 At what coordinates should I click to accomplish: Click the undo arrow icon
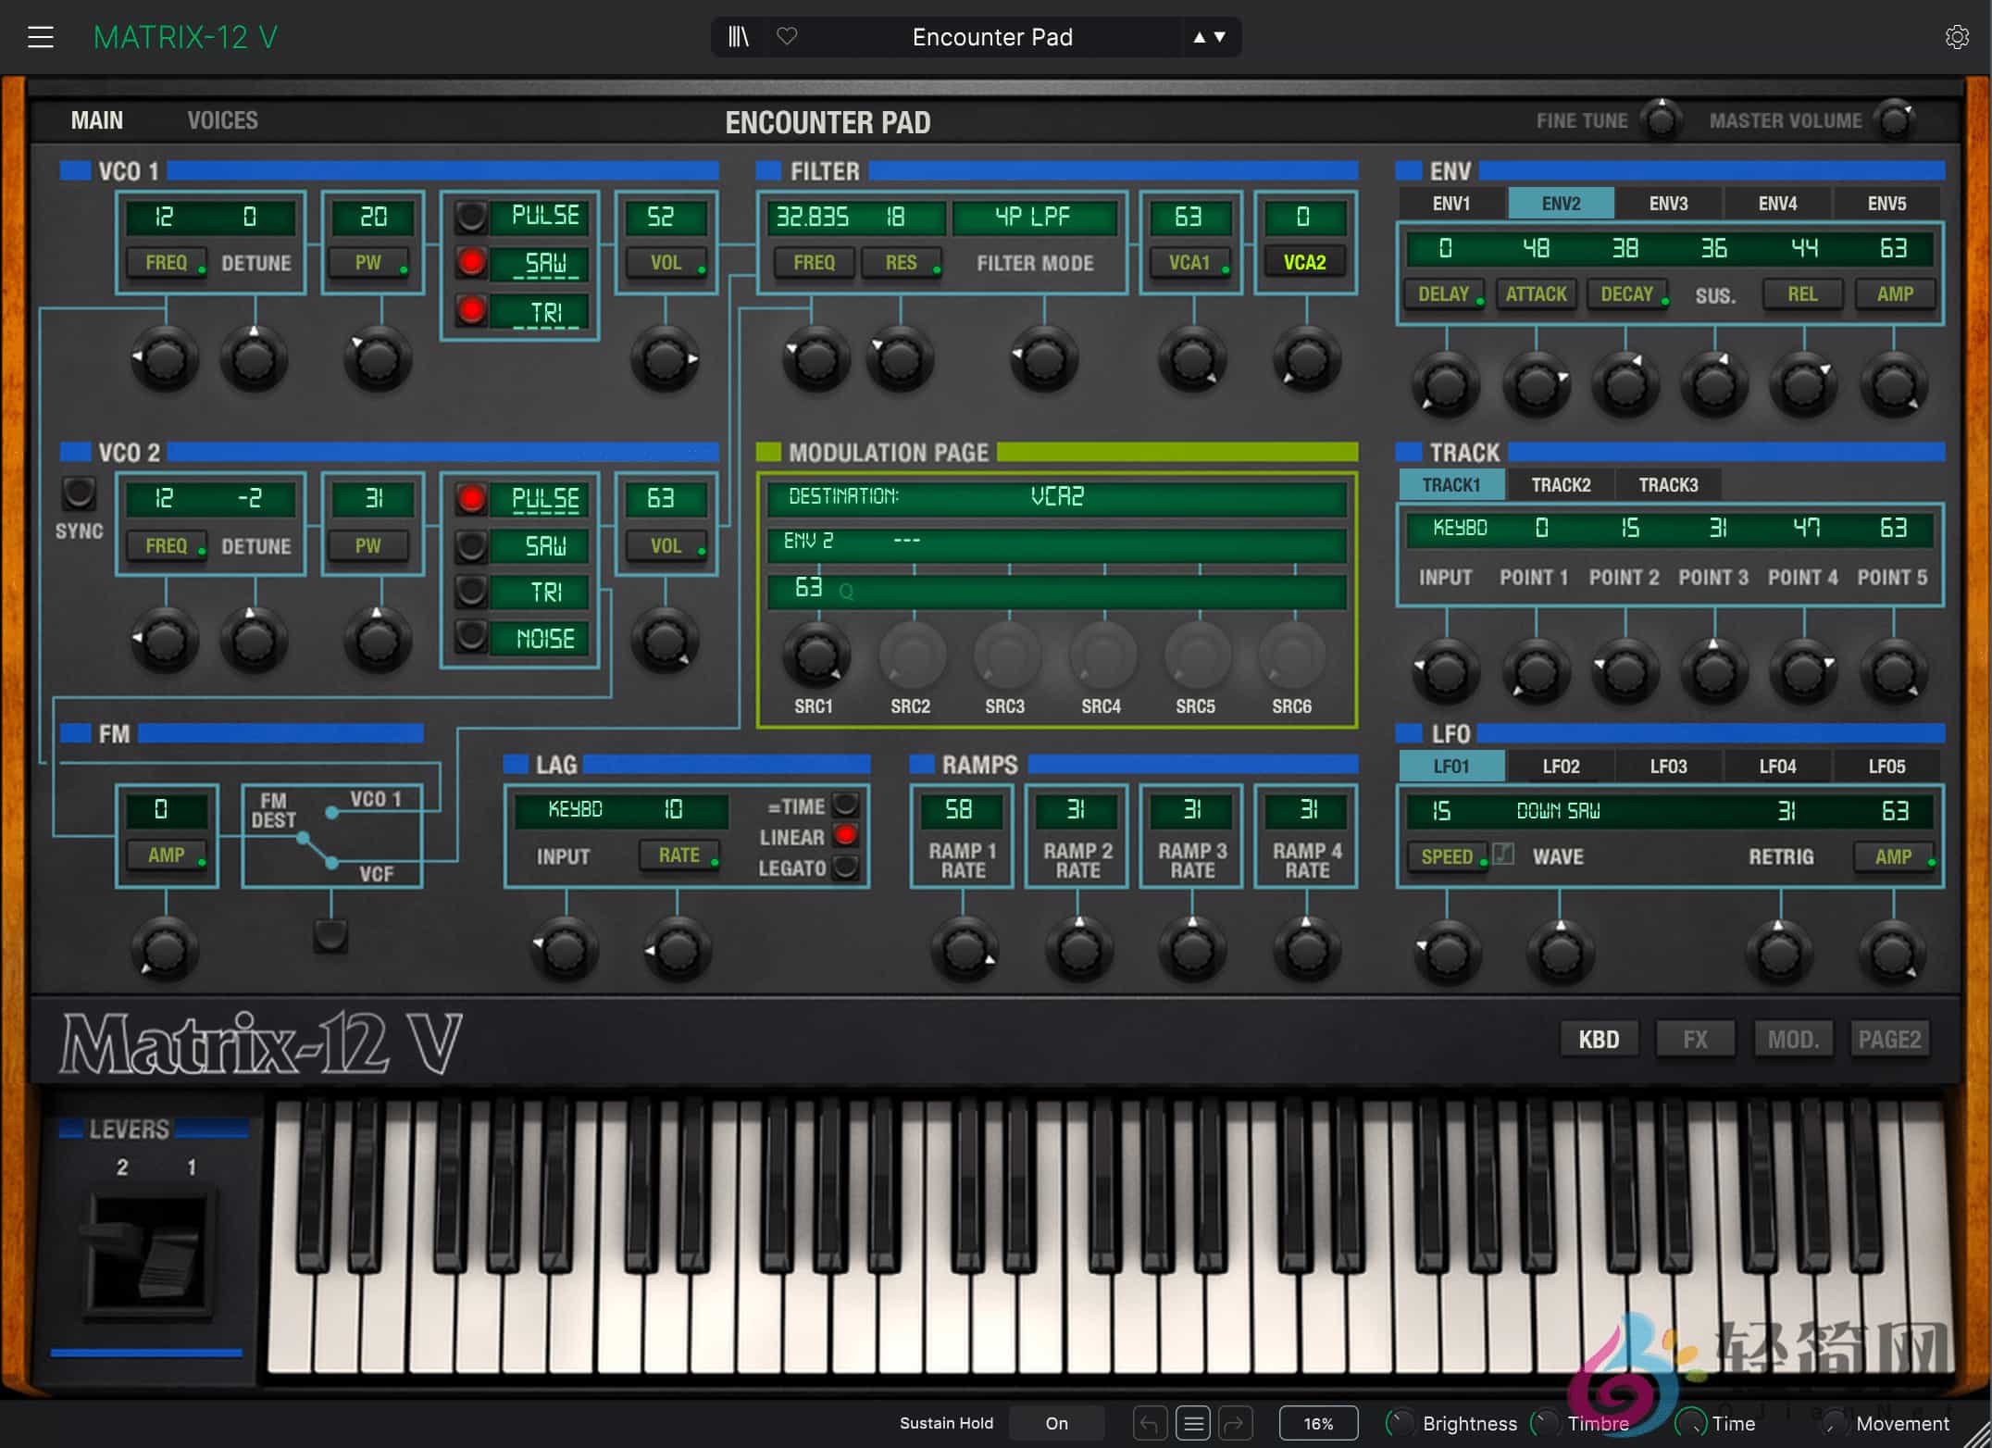pos(1150,1423)
